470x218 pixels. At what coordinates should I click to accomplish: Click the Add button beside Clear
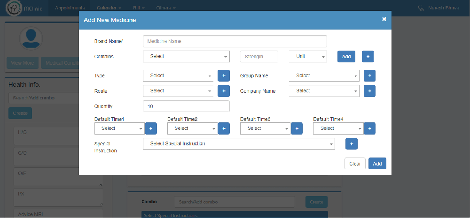[377, 164]
